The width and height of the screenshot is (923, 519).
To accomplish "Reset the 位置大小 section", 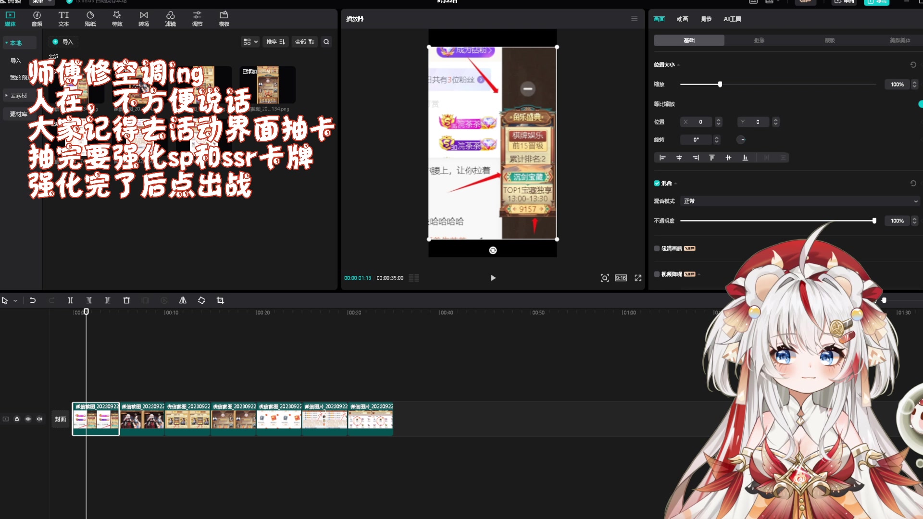I will point(913,64).
